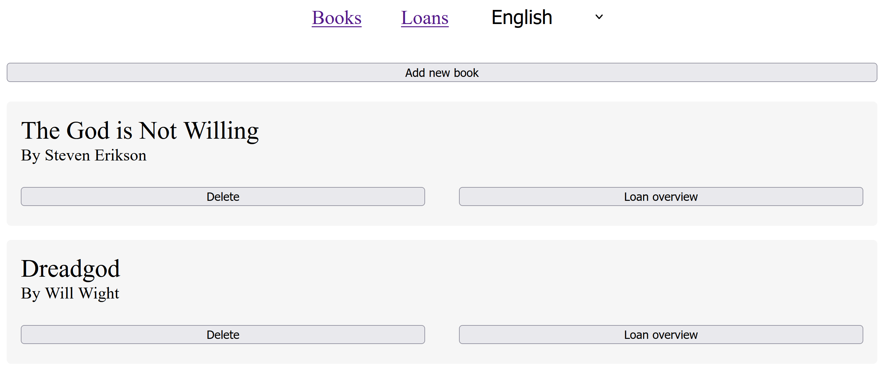Image resolution: width=878 pixels, height=368 pixels.
Task: Remove the Steven Erikson book with Delete
Action: click(x=223, y=197)
